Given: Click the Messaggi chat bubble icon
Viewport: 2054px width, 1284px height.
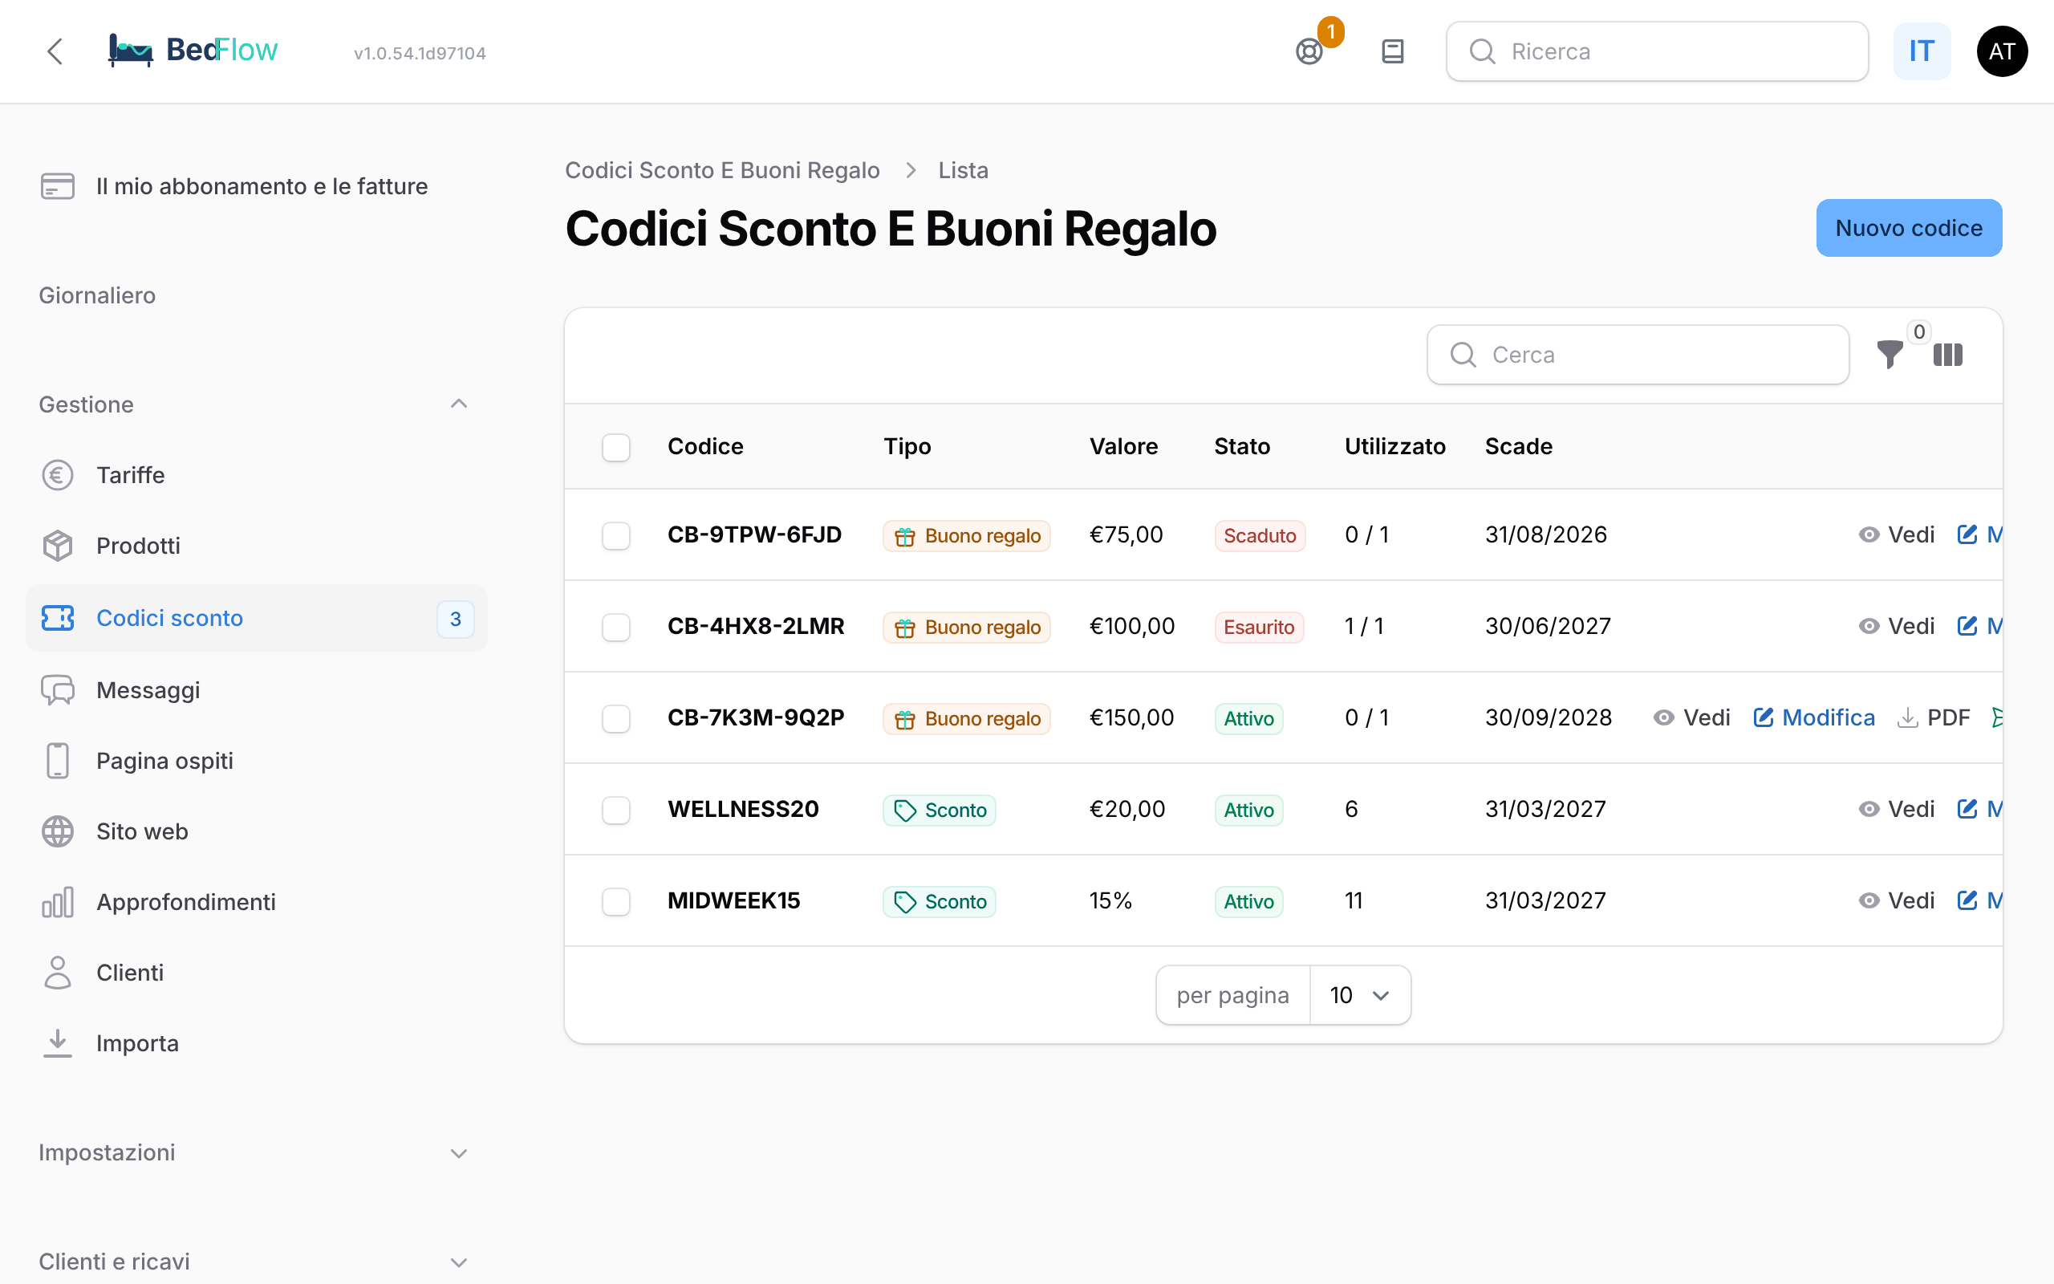Looking at the screenshot, I should [58, 690].
